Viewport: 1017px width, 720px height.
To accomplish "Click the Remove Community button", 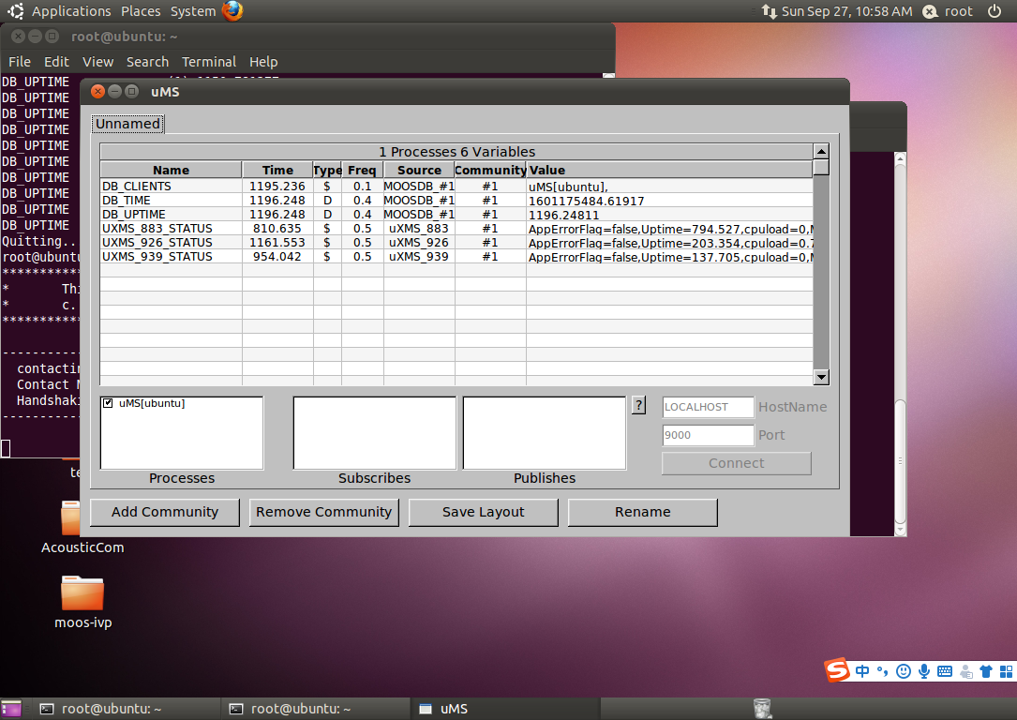I will 323,512.
